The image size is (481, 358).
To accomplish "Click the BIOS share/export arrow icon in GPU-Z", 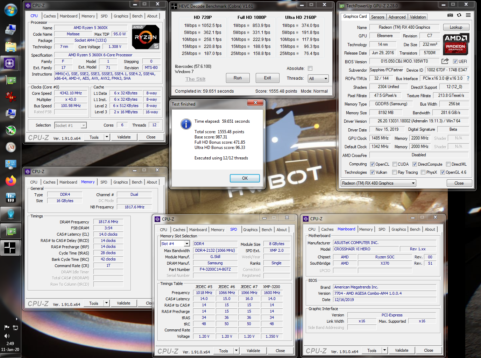I will [x=445, y=61].
